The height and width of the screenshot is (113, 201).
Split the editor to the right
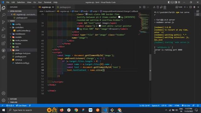[144, 7]
